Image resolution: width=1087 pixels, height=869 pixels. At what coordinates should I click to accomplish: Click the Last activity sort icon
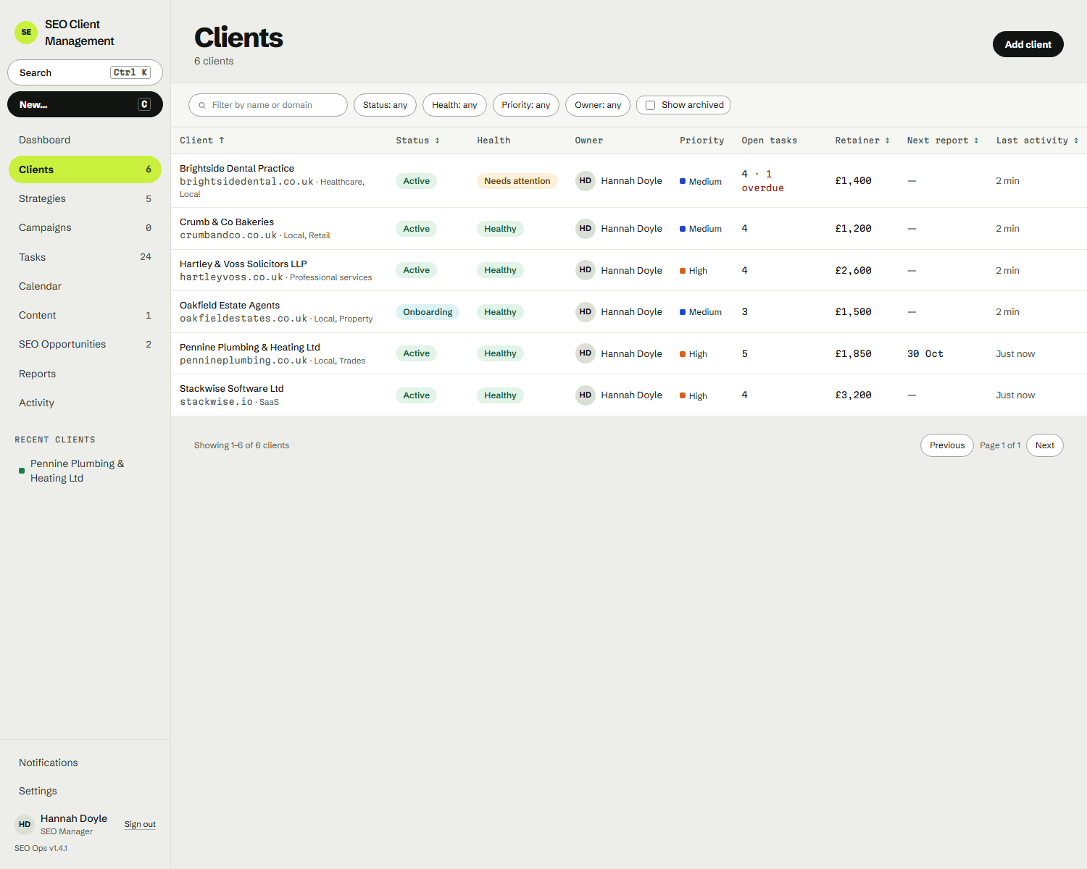coord(1076,140)
